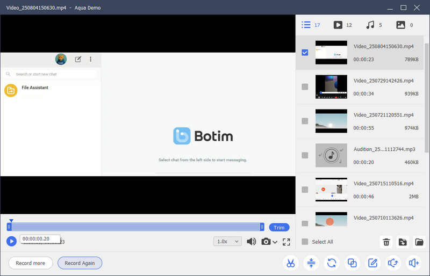The image size is (430, 276).
Task: Open the playback speed 1.0x dropdown
Action: click(227, 242)
